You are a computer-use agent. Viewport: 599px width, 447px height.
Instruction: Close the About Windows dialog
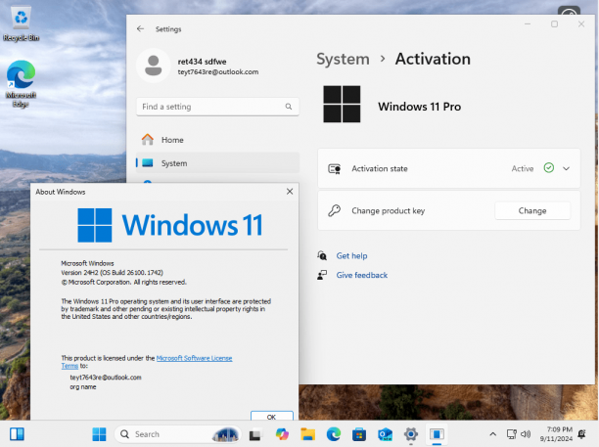coord(290,192)
